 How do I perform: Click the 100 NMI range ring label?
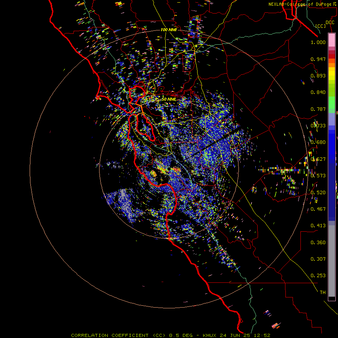click(x=169, y=30)
